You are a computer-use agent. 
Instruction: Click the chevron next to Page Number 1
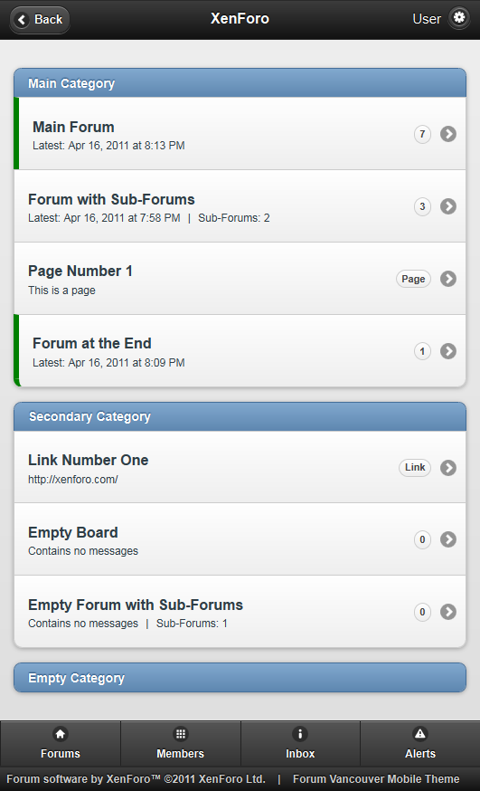click(x=448, y=279)
